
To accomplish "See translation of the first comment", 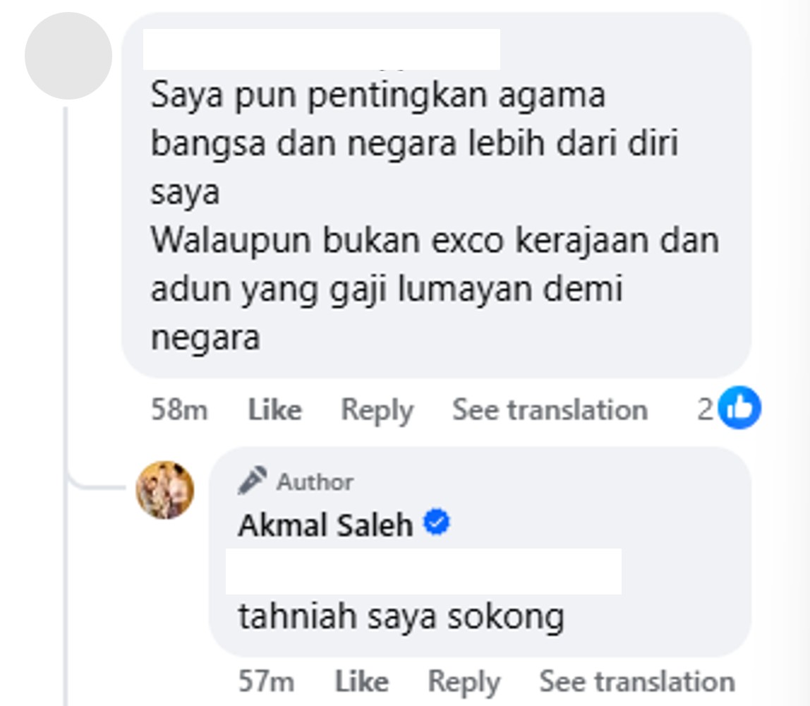I will [550, 410].
